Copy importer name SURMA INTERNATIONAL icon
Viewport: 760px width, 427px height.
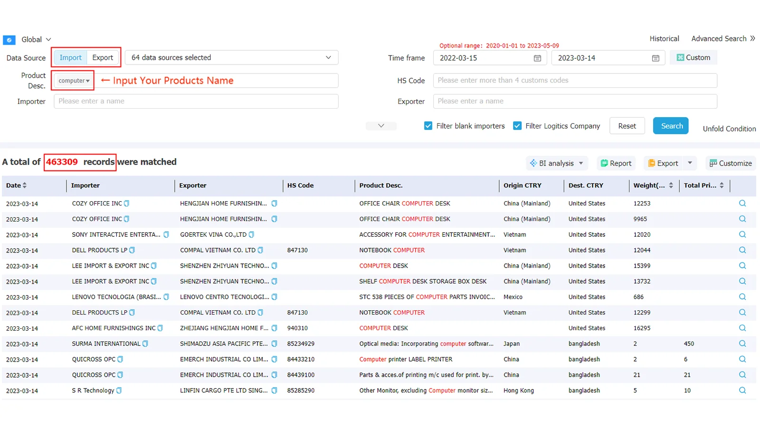click(x=145, y=343)
